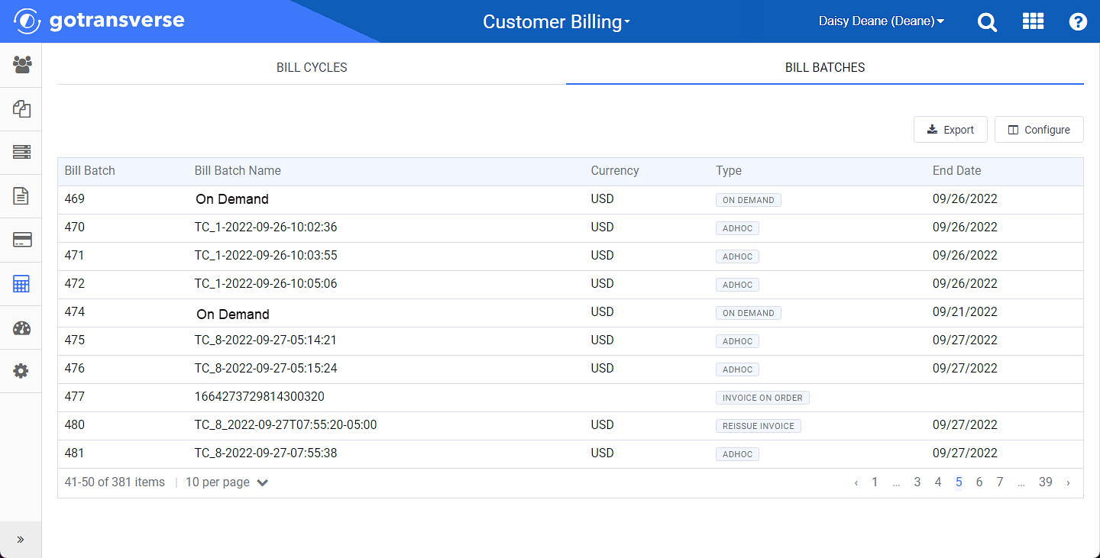Open the Products server-stack sidebar icon
The height and width of the screenshot is (558, 1100).
click(21, 153)
